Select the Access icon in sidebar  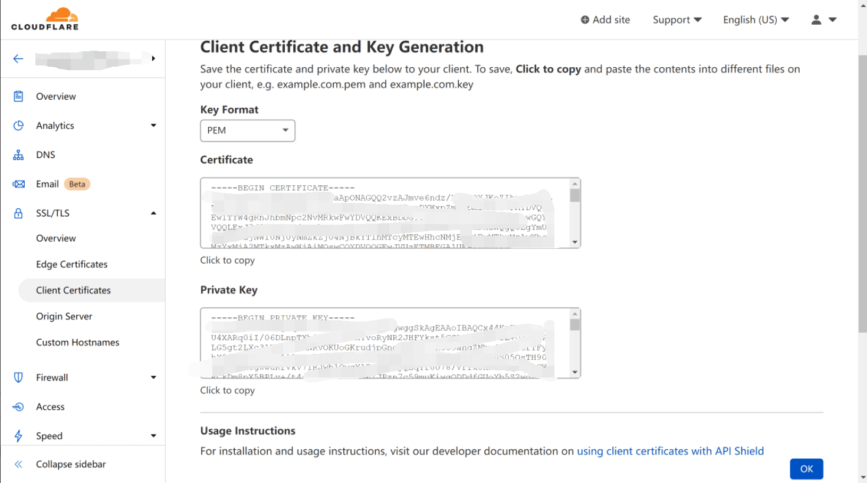(x=18, y=406)
